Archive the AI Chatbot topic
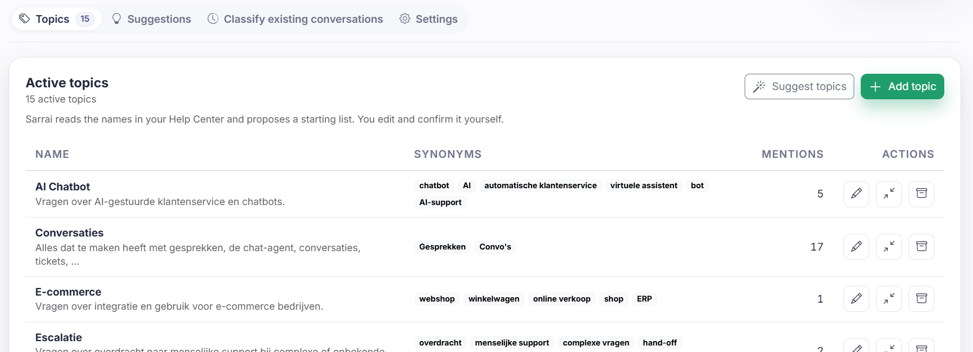 (921, 194)
